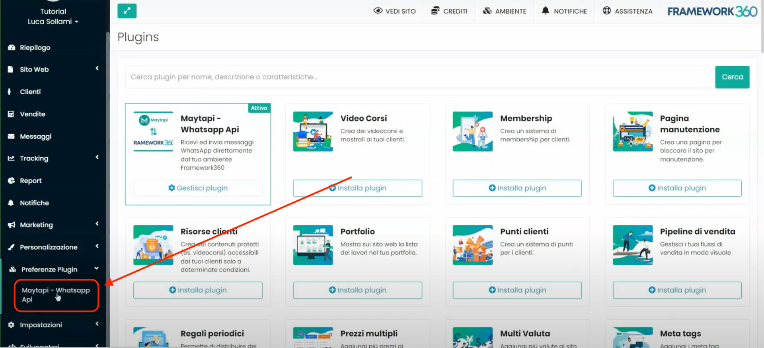Install the Membership plugin

click(x=517, y=188)
